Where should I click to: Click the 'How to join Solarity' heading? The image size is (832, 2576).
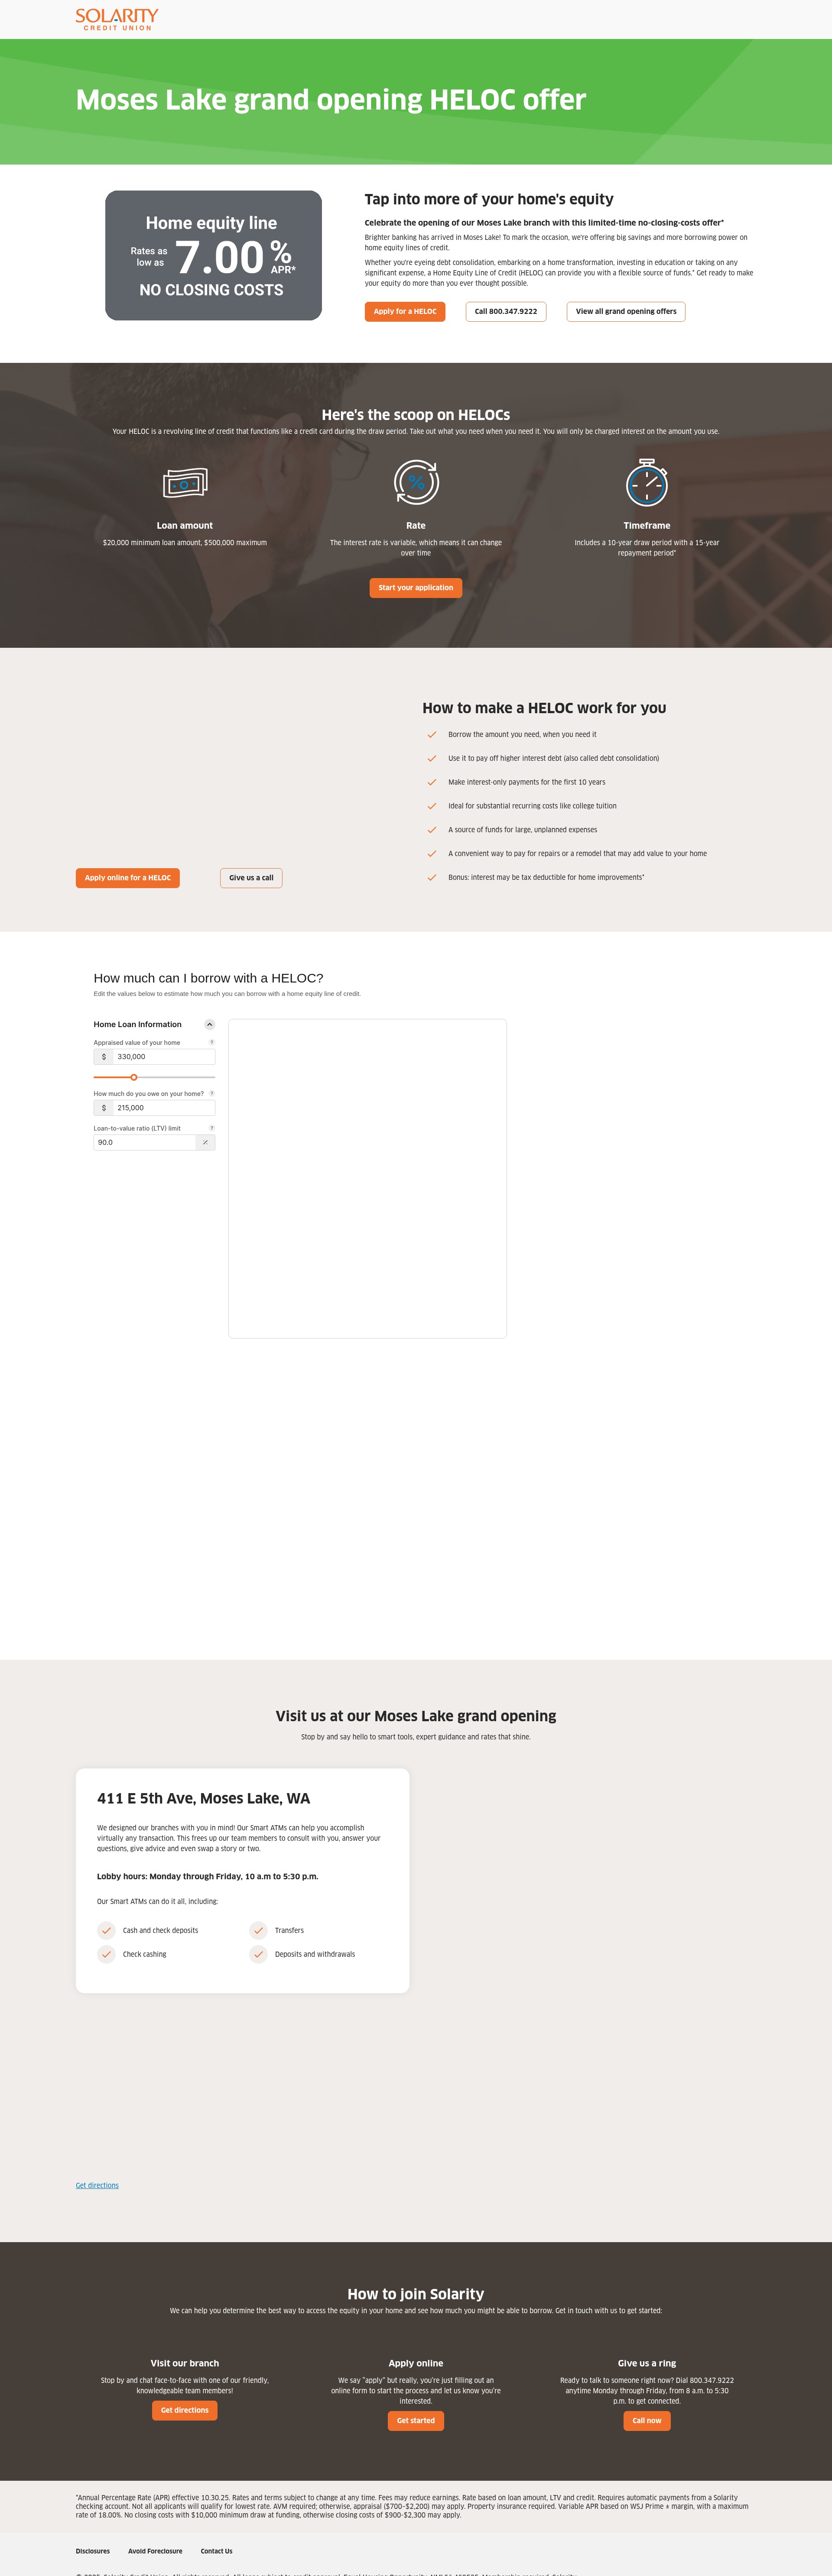pos(416,2294)
